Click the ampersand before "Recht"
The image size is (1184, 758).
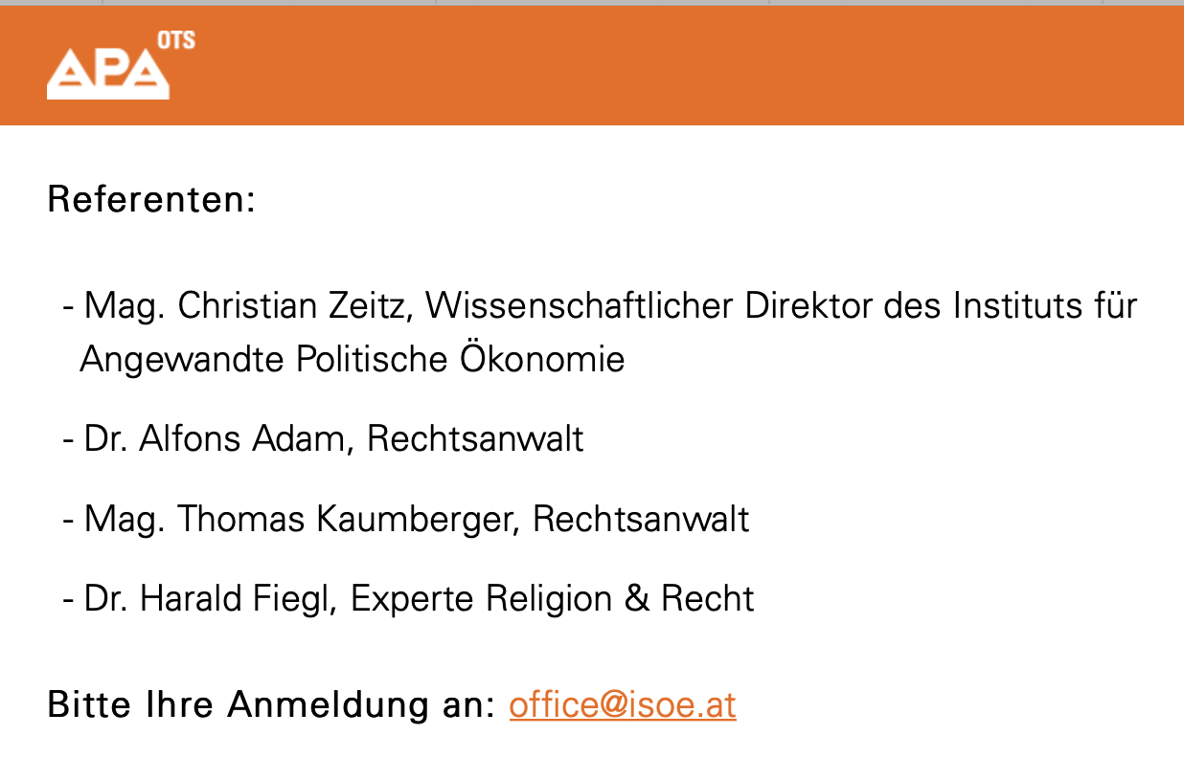[x=637, y=599]
